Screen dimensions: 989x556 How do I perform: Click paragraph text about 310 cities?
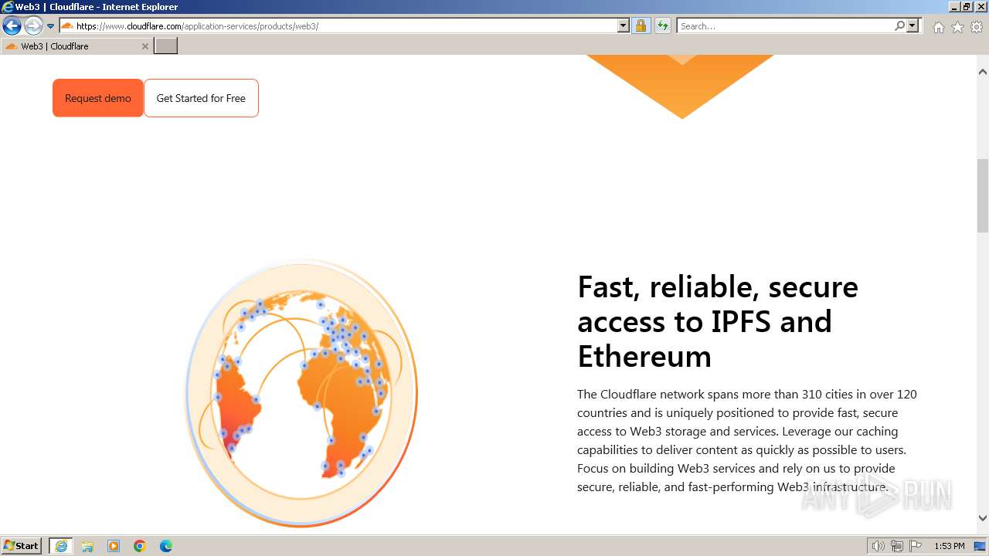[x=747, y=440]
